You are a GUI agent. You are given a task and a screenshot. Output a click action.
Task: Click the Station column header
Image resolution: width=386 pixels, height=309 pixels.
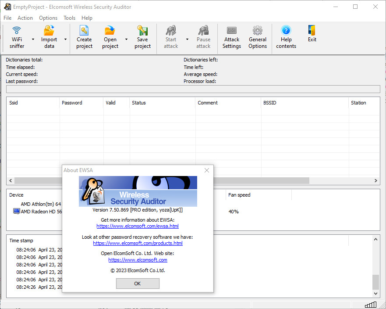(364, 103)
